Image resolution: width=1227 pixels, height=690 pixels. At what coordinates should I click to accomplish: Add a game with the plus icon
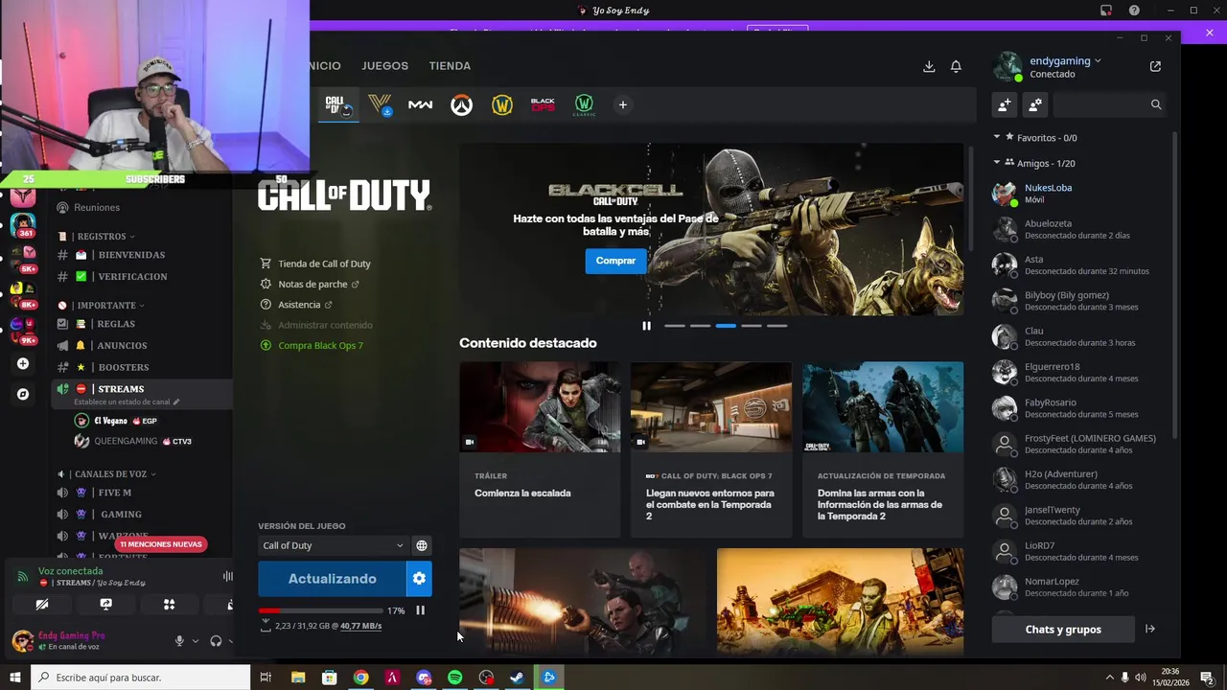(x=622, y=104)
